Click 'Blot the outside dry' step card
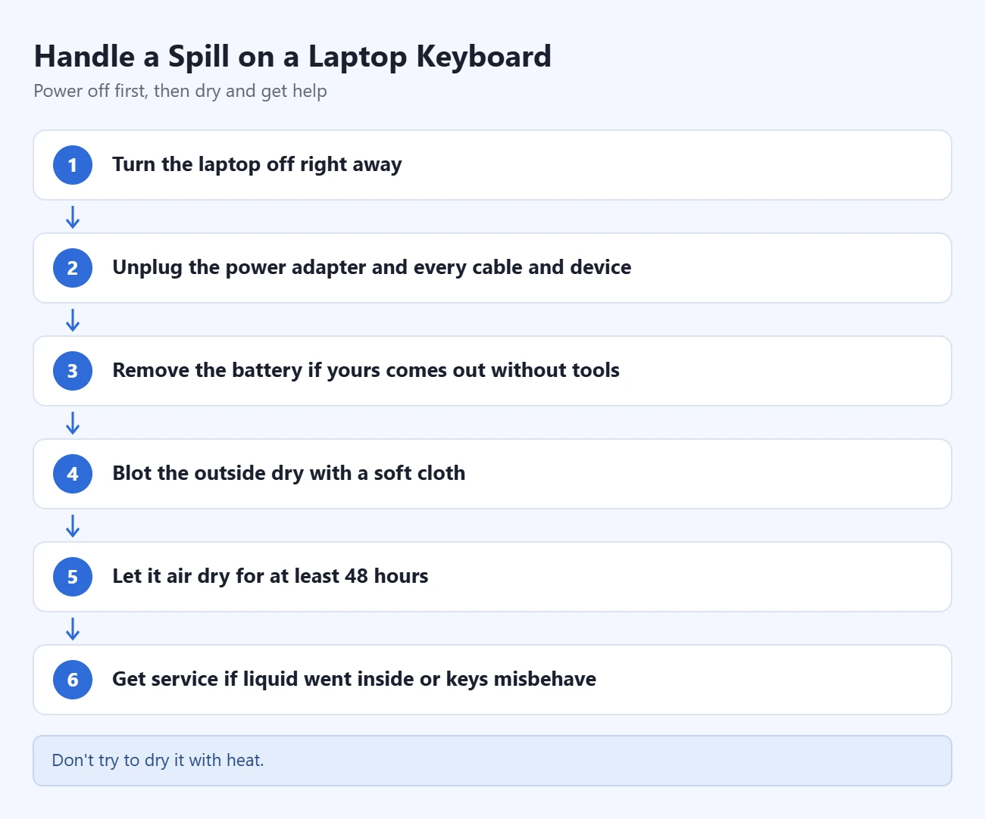 (492, 474)
